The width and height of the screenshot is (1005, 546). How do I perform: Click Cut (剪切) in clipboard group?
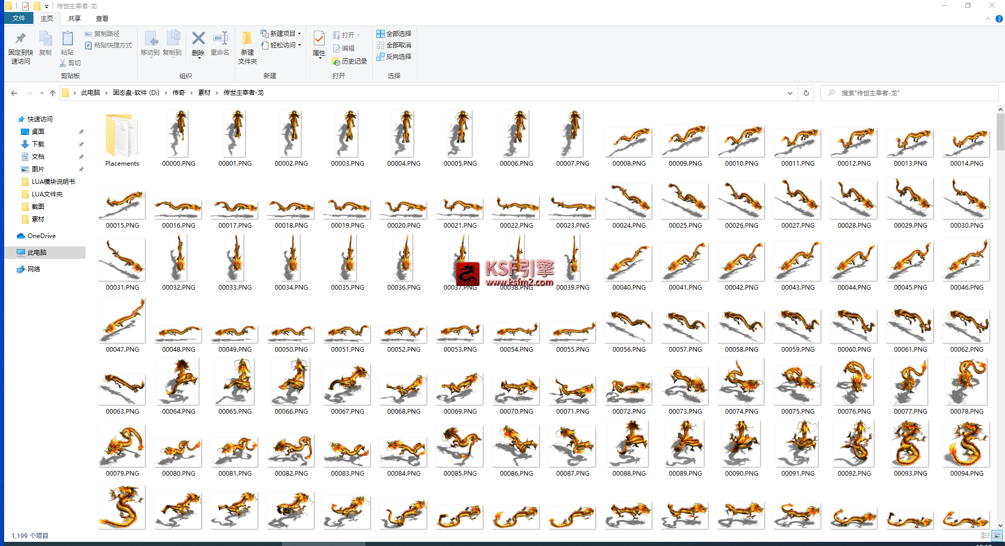click(x=70, y=63)
